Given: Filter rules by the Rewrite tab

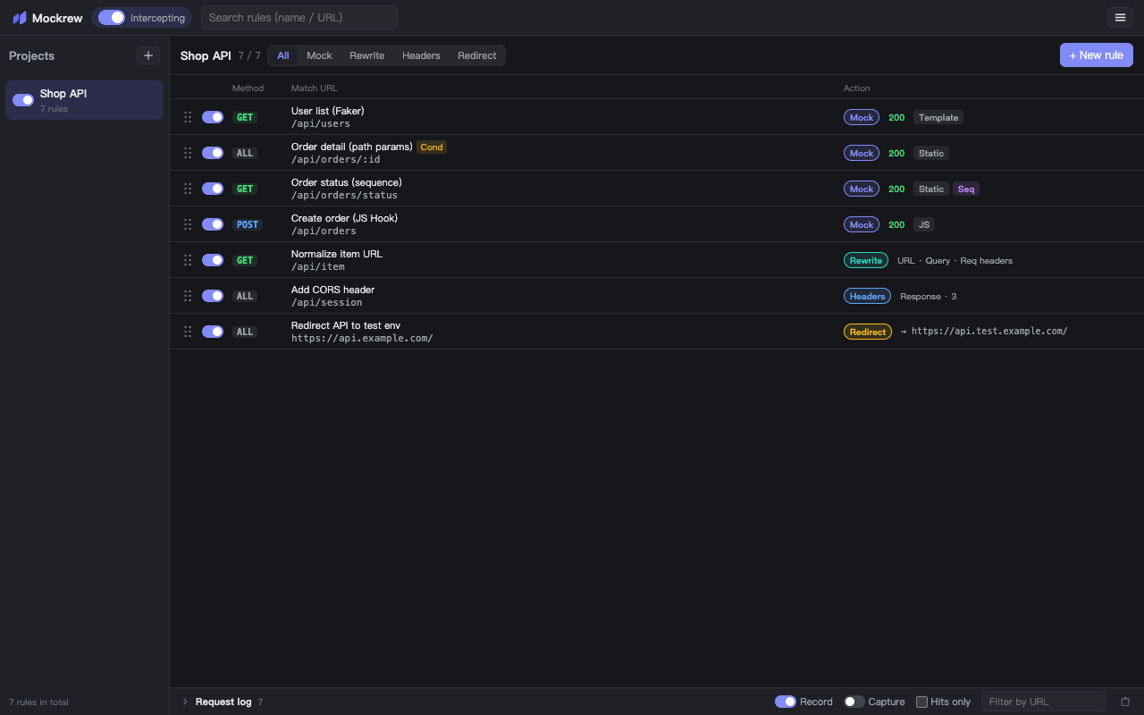Looking at the screenshot, I should point(367,55).
